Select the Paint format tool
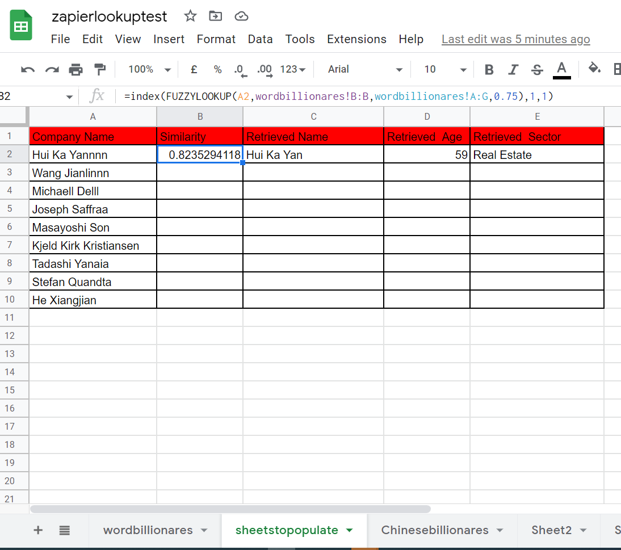This screenshot has width=621, height=550. pyautogui.click(x=100, y=69)
